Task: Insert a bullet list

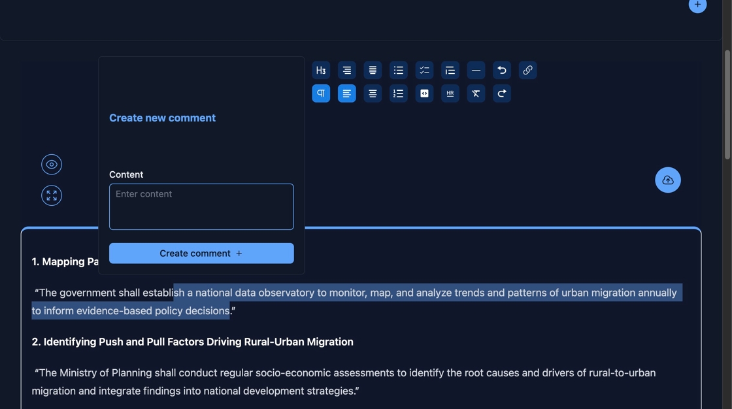Action: click(x=398, y=71)
